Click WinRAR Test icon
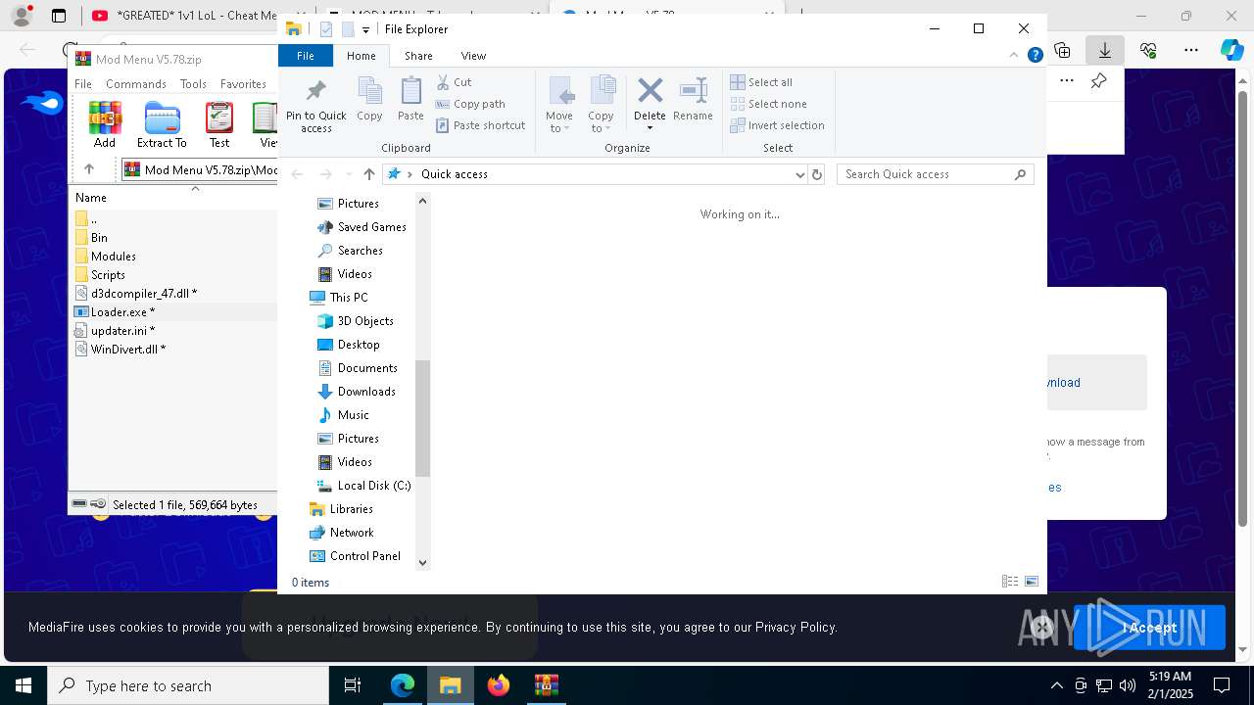 [x=219, y=125]
